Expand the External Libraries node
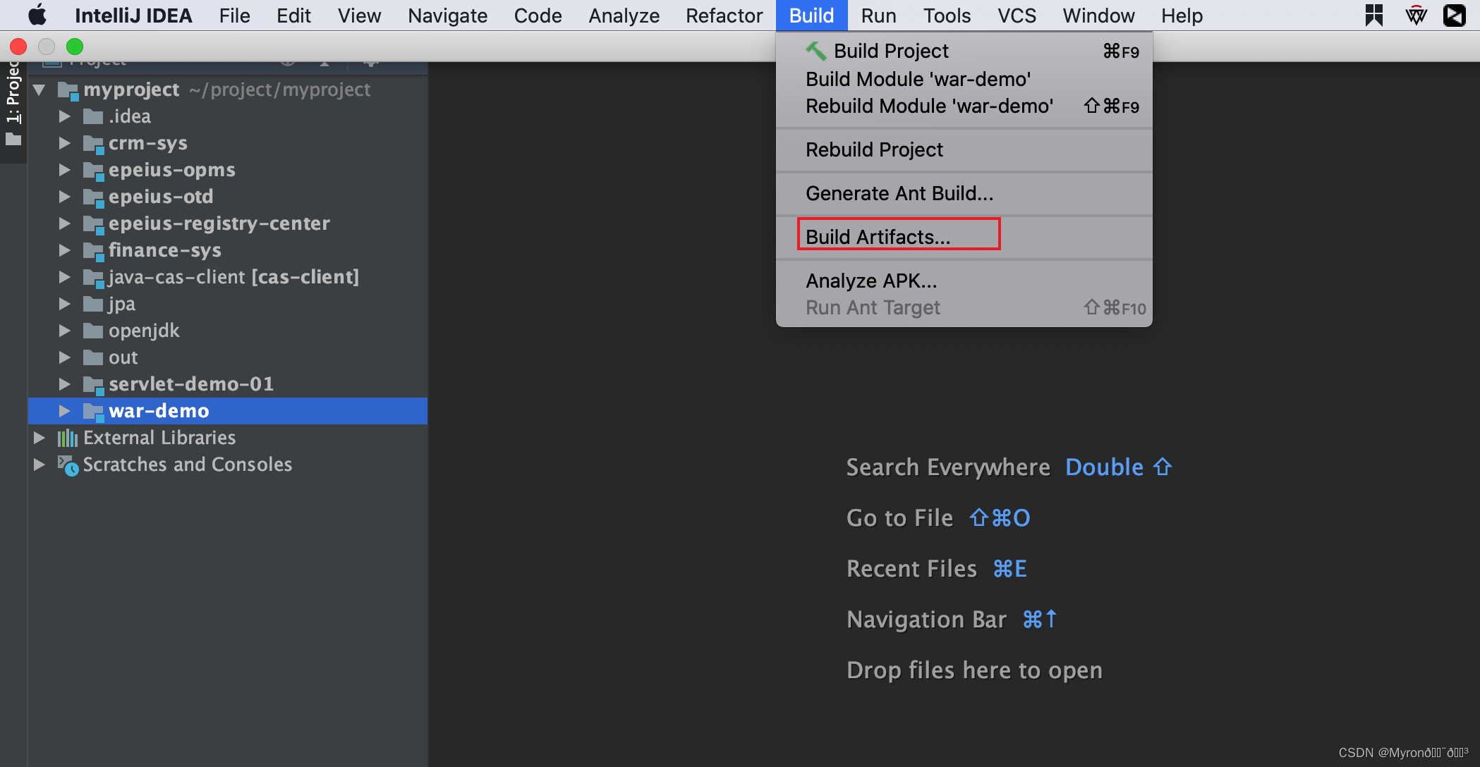Screen dimensions: 1480x767 tap(40, 438)
